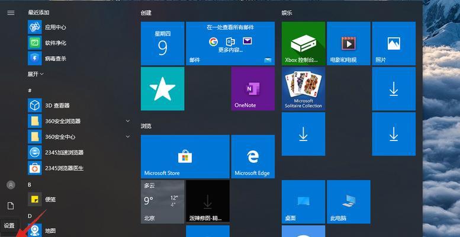Image resolution: width=460 pixels, height=237 pixels.
Task: Open the OneNote tile
Action: 253,89
